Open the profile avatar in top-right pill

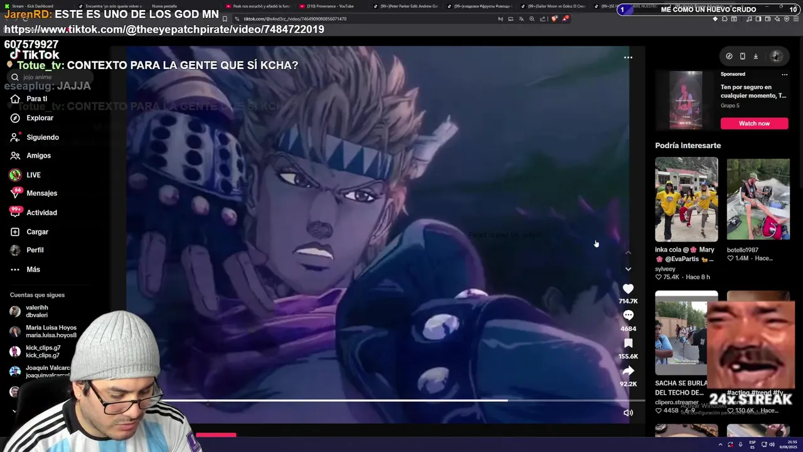(x=776, y=56)
